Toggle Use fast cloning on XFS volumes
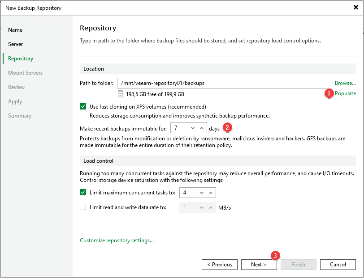Screen dimensions: 364x278 coord(83,107)
